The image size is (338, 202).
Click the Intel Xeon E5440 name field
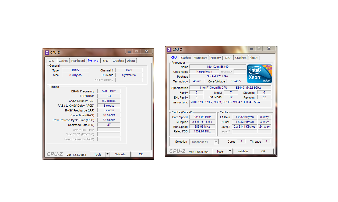pyautogui.click(x=217, y=67)
